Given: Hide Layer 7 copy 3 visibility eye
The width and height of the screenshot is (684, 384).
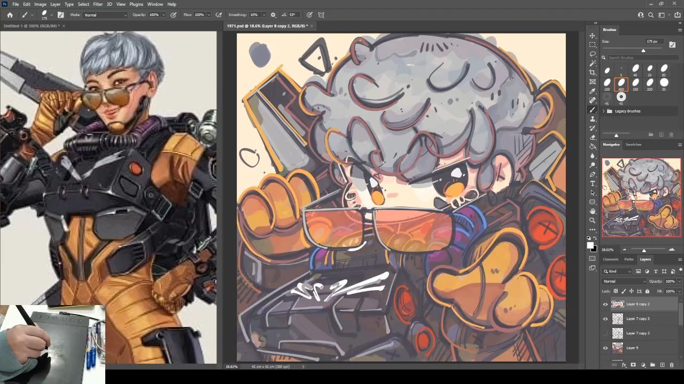Looking at the screenshot, I should [x=605, y=319].
